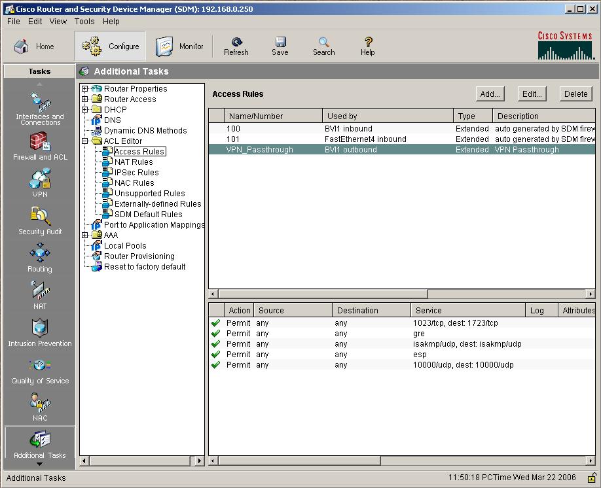Image resolution: width=601 pixels, height=488 pixels.
Task: Sort by Name/Number column header
Action: 273,116
